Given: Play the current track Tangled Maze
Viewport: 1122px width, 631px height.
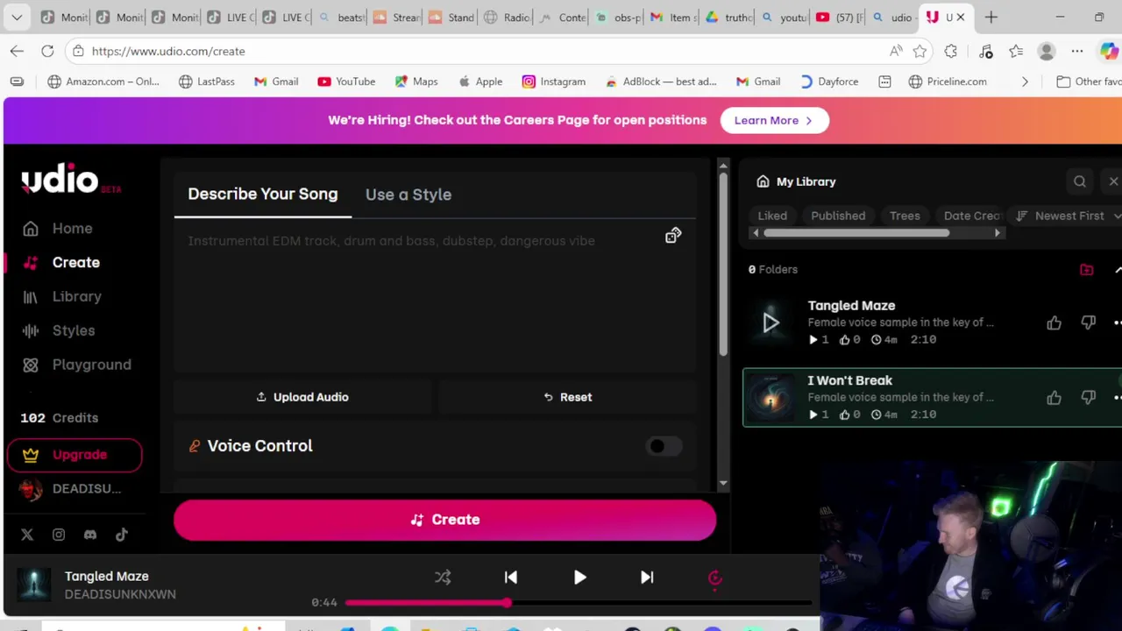Looking at the screenshot, I should click(579, 578).
